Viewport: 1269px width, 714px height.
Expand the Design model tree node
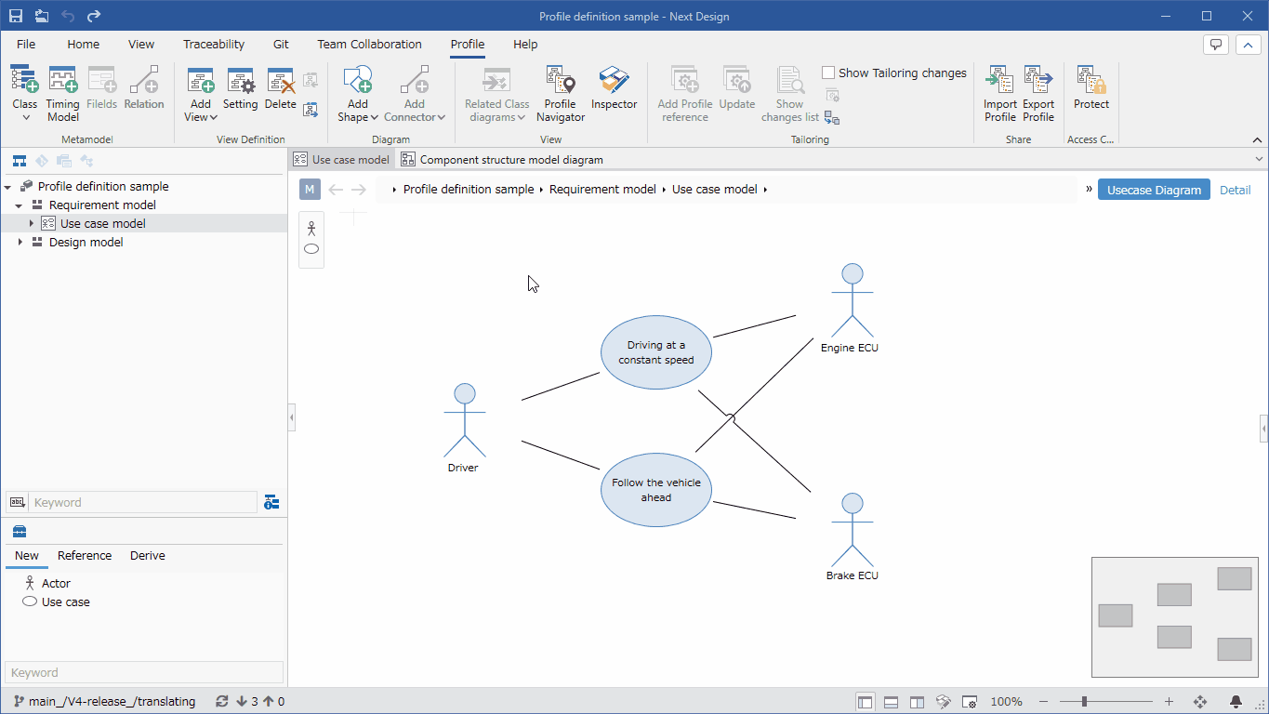(x=20, y=242)
